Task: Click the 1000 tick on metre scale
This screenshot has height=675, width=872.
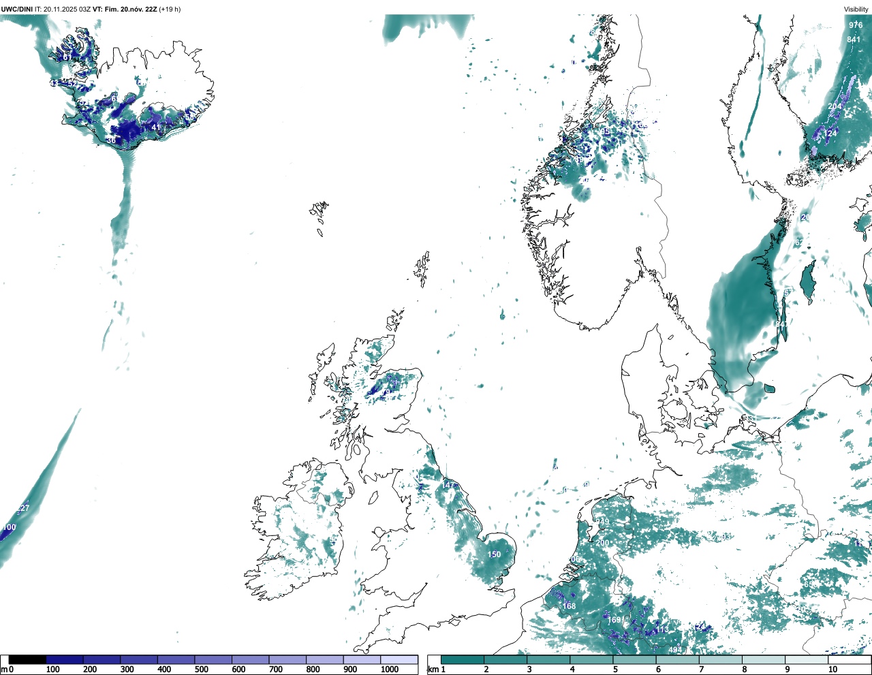Action: pos(390,670)
